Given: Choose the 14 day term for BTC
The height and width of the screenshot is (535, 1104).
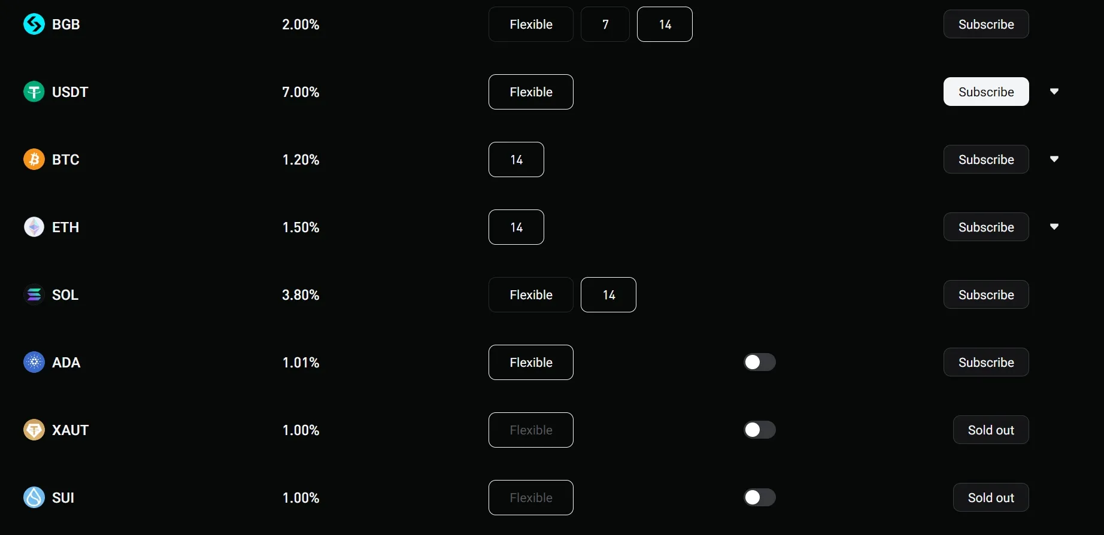Looking at the screenshot, I should (516, 160).
